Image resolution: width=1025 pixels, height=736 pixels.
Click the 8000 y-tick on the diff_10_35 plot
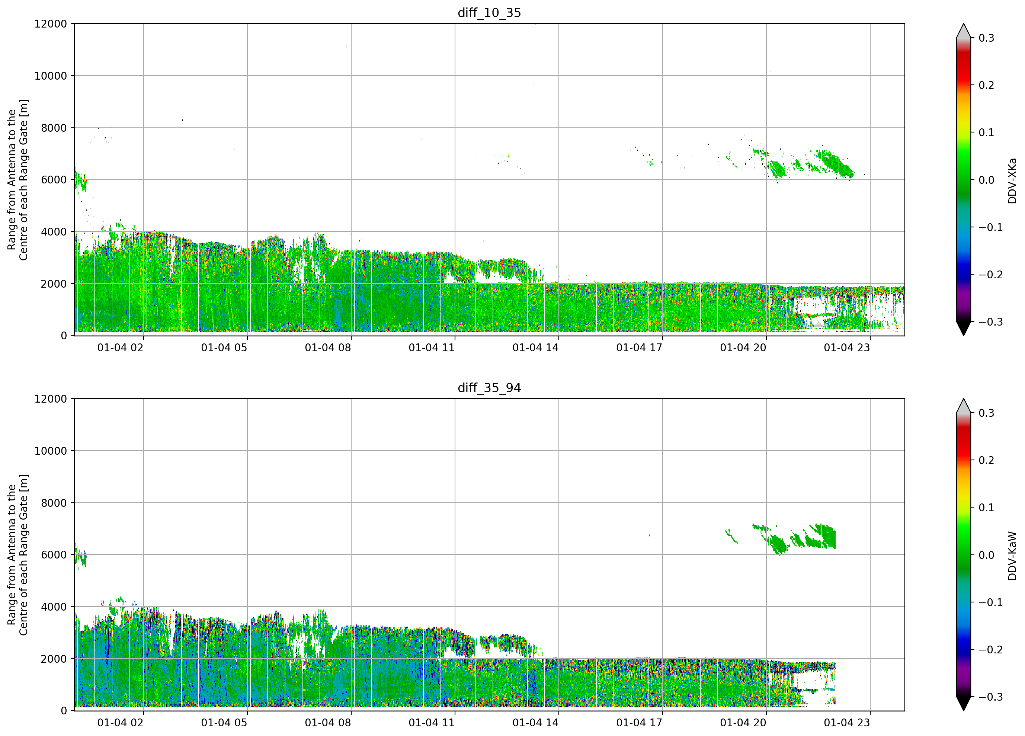(54, 128)
